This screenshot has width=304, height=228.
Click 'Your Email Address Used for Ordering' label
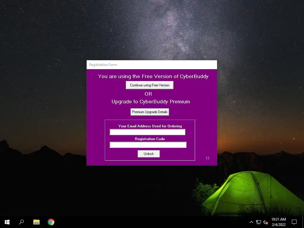pos(150,126)
